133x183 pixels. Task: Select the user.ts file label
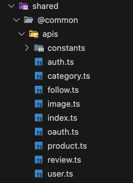pyautogui.click(x=60, y=174)
